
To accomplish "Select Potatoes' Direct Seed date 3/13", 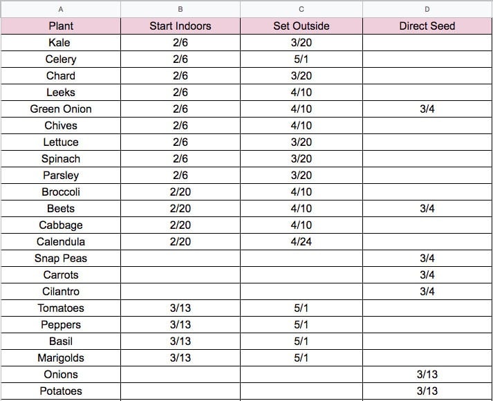I will pos(427,391).
